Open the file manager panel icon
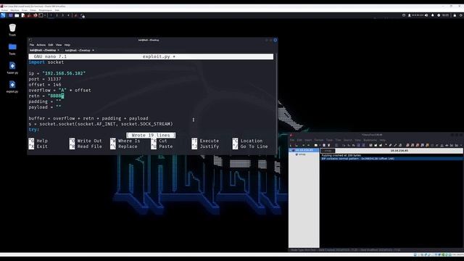Image resolution: width=464 pixels, height=261 pixels. point(17,15)
